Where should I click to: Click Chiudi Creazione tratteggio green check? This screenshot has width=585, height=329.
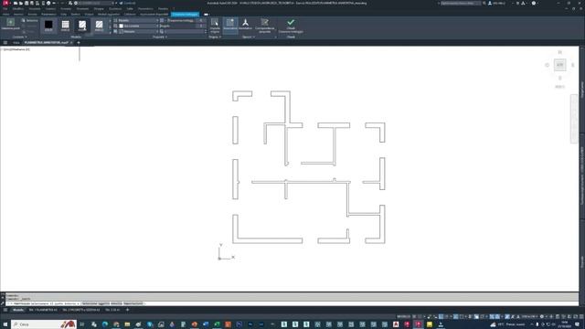pyautogui.click(x=291, y=26)
